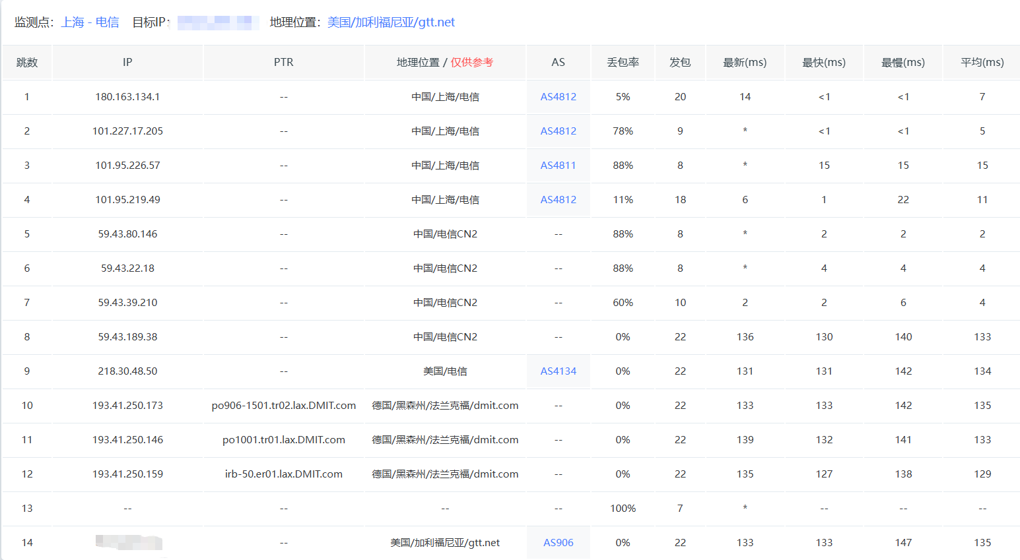Click the 丢包率 column header

click(623, 63)
